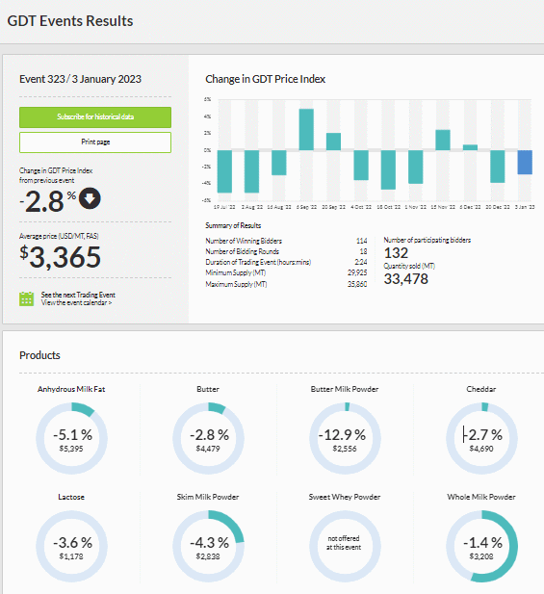Open the Butter product donut chart

tap(208, 438)
